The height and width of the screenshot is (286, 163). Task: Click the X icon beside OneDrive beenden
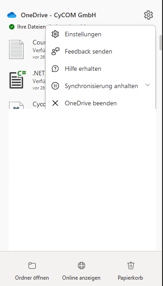click(55, 103)
